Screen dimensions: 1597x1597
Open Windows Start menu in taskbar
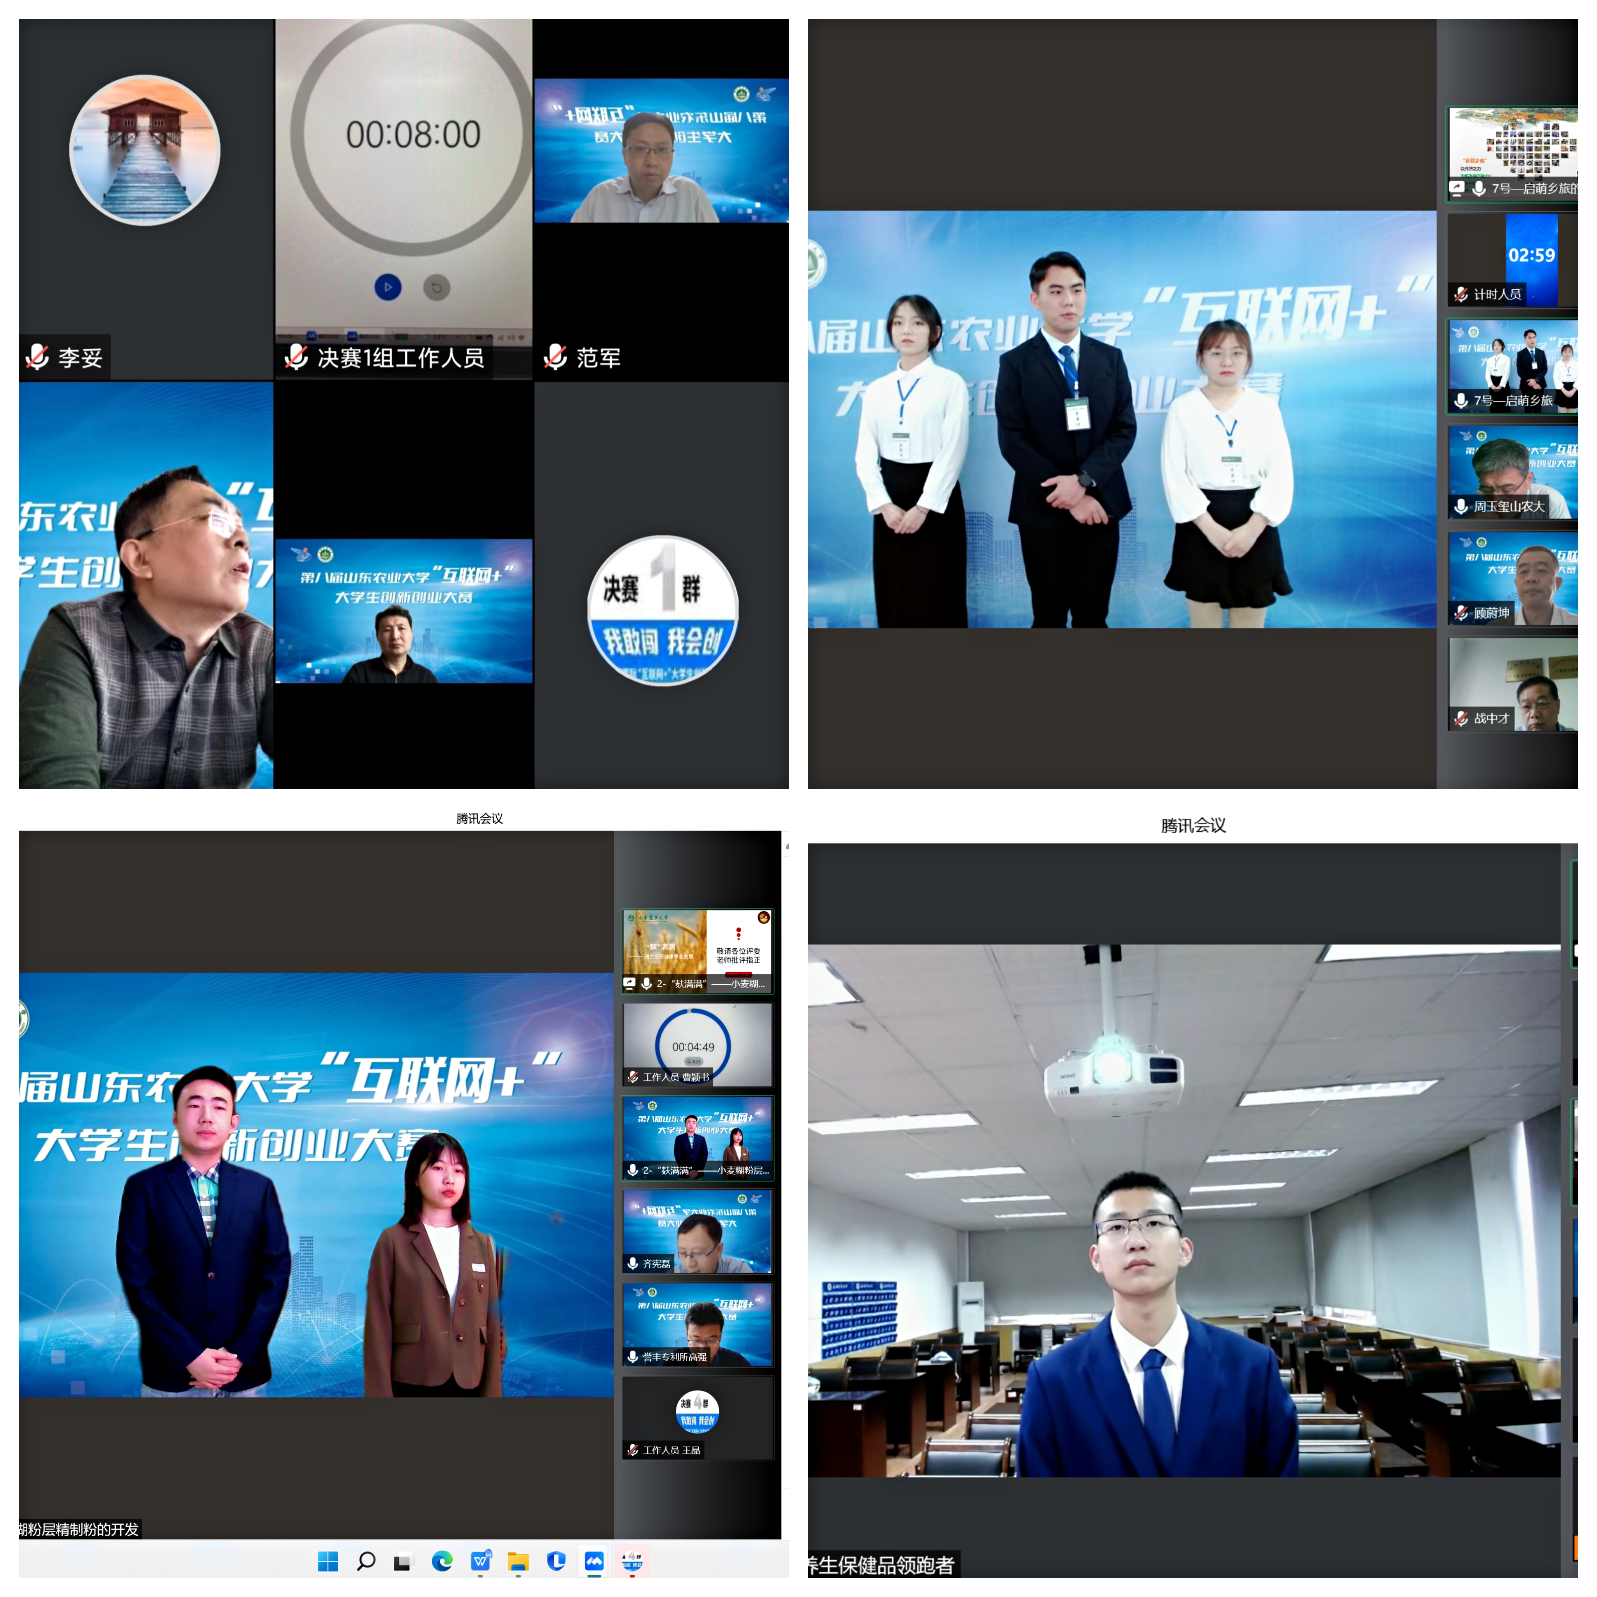[328, 1561]
